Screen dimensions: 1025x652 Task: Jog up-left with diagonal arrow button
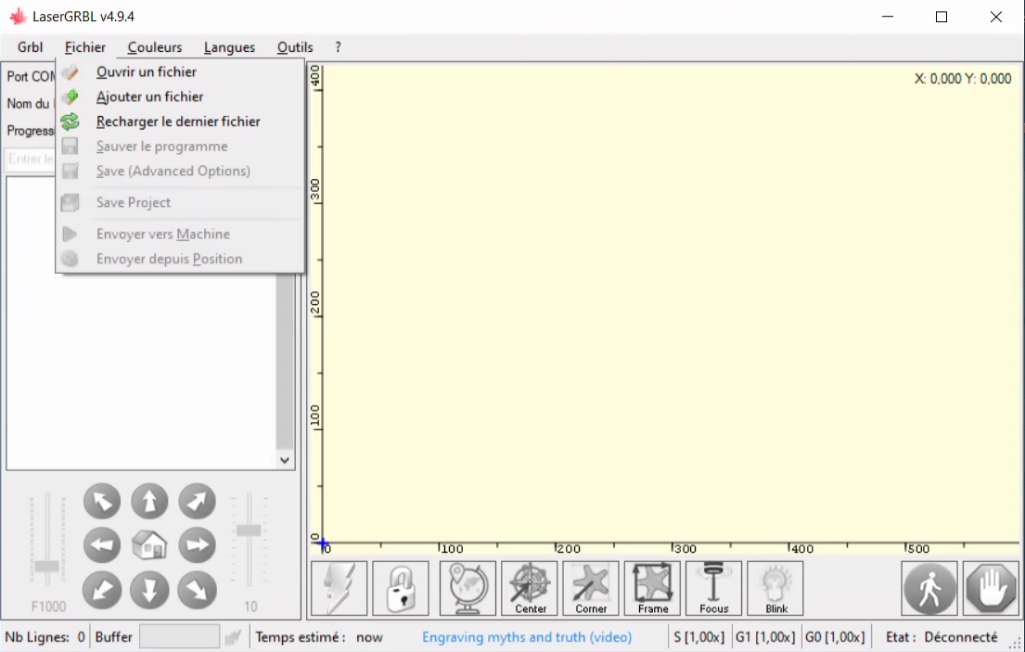tap(102, 501)
